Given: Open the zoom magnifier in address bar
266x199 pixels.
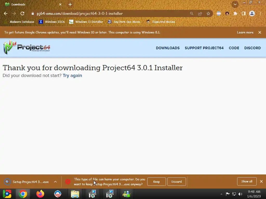Looking at the screenshot, I should click(192, 13).
